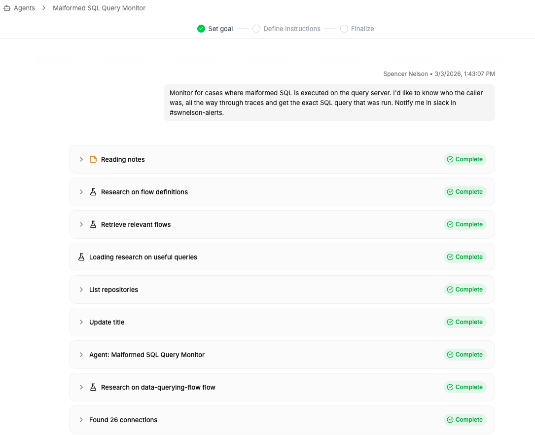Click the orange notes icon beside Reading notes

(x=93, y=159)
